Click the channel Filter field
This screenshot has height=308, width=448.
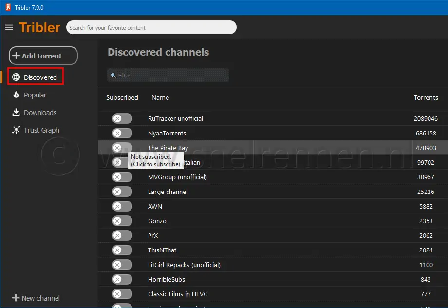click(168, 75)
